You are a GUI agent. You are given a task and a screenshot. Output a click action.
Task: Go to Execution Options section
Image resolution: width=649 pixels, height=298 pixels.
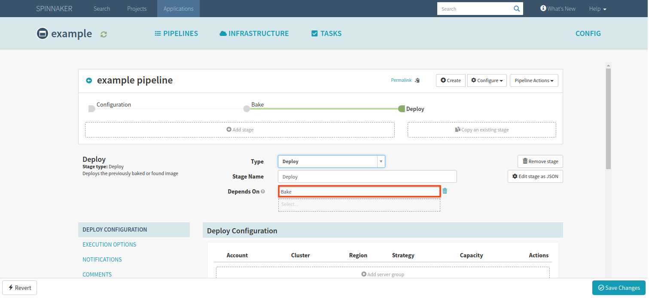(109, 244)
